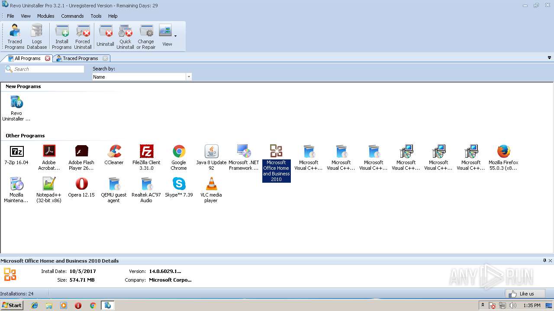Select the Skype 7.39 program
The width and height of the screenshot is (554, 311).
point(179,187)
